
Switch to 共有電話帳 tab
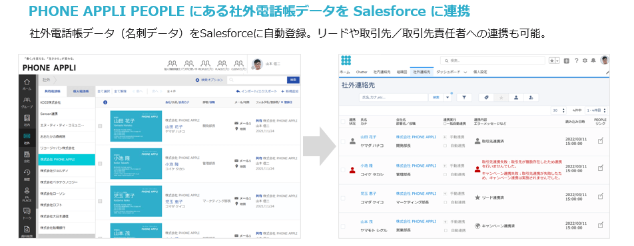point(53,91)
